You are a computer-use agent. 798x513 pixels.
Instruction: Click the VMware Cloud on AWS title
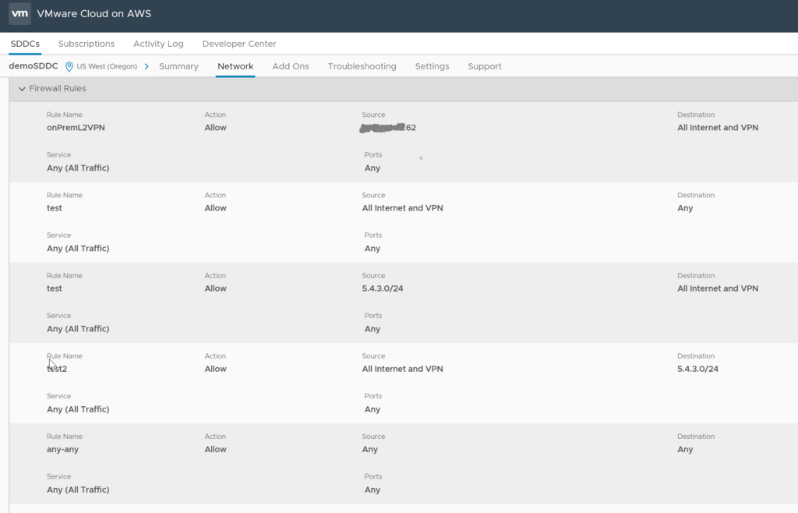point(94,14)
